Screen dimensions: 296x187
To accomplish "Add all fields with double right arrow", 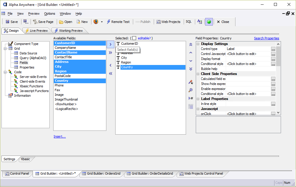I will [x=111, y=53].
